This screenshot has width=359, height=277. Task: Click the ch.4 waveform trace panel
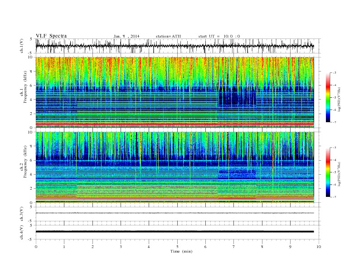pyautogui.click(x=178, y=232)
